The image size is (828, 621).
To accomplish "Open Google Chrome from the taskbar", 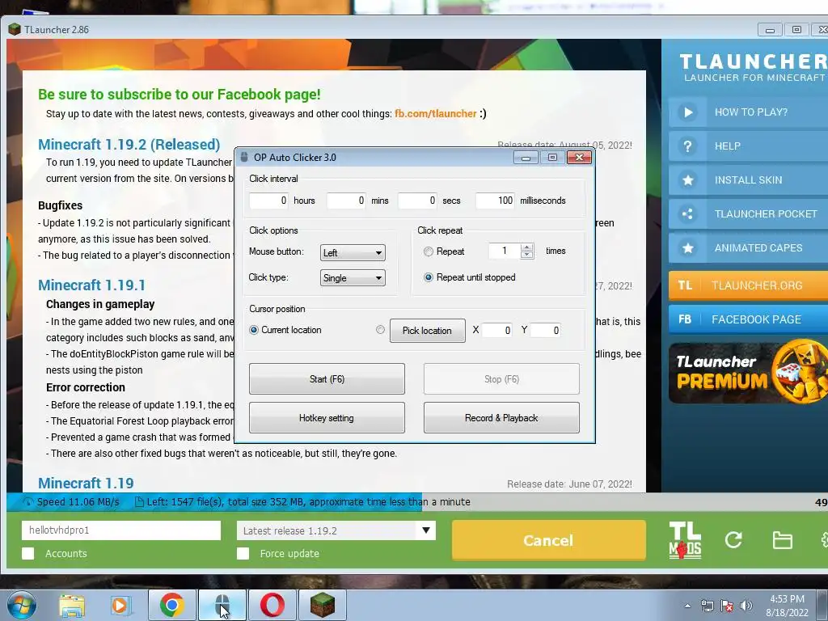I will 171,605.
